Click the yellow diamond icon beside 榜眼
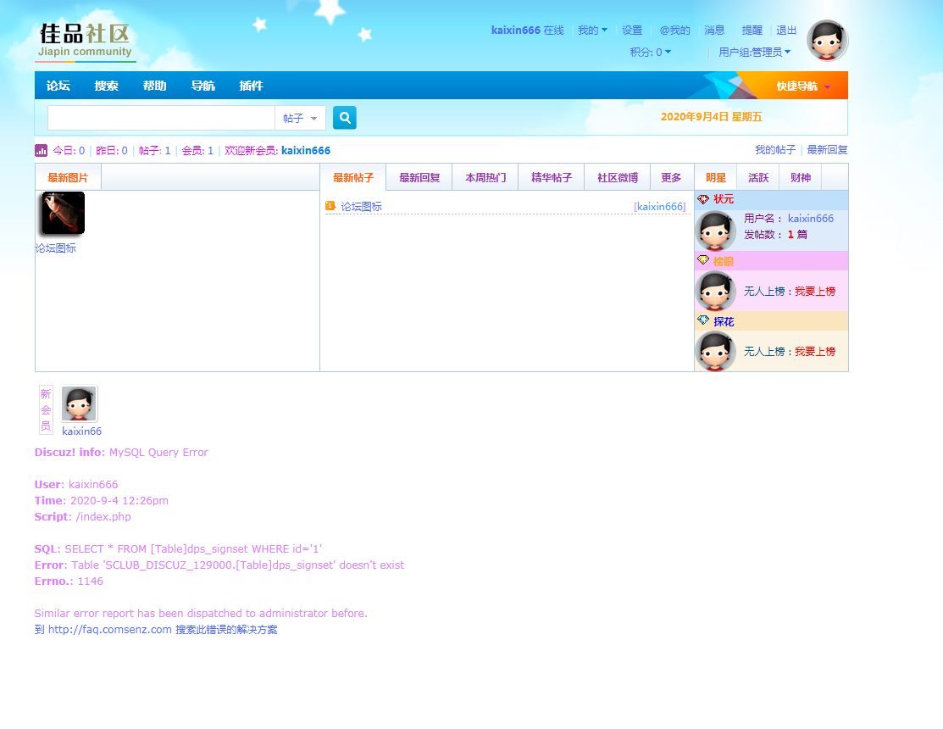 [702, 261]
